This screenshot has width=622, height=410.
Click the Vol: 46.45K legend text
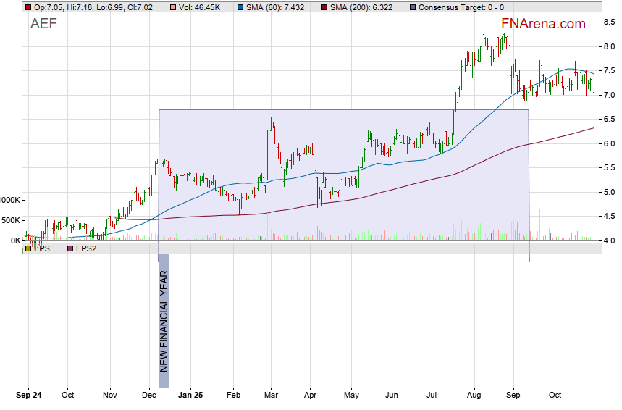pos(201,7)
